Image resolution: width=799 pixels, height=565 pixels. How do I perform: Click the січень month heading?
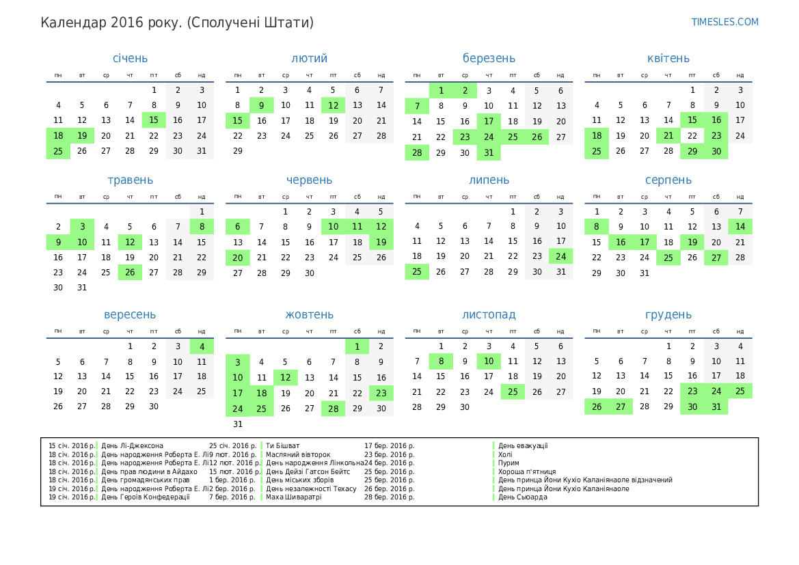tap(130, 59)
